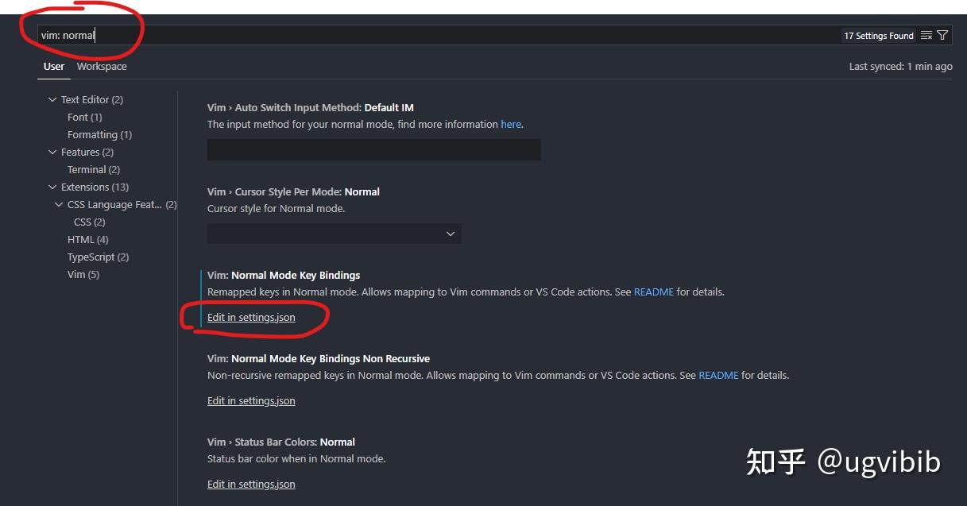The image size is (967, 506).
Task: Collapse CSS Language Features chevron
Action: click(59, 205)
